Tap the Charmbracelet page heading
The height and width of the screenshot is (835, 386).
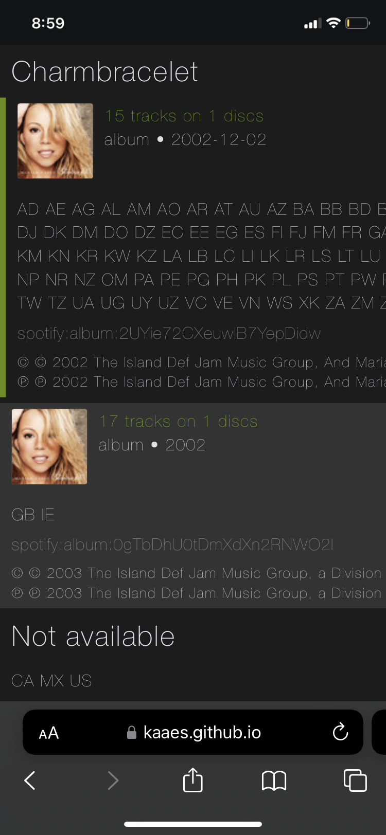point(104,71)
